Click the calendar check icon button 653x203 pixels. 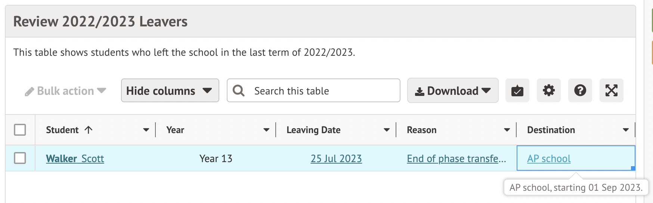click(517, 90)
